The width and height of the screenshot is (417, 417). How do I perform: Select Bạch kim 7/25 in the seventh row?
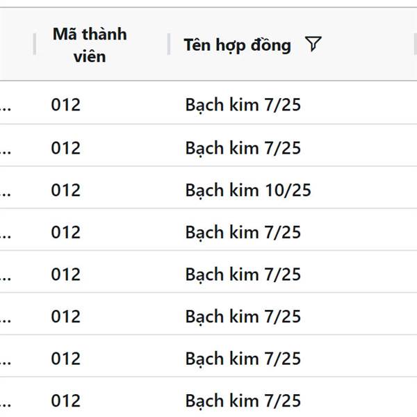click(243, 359)
